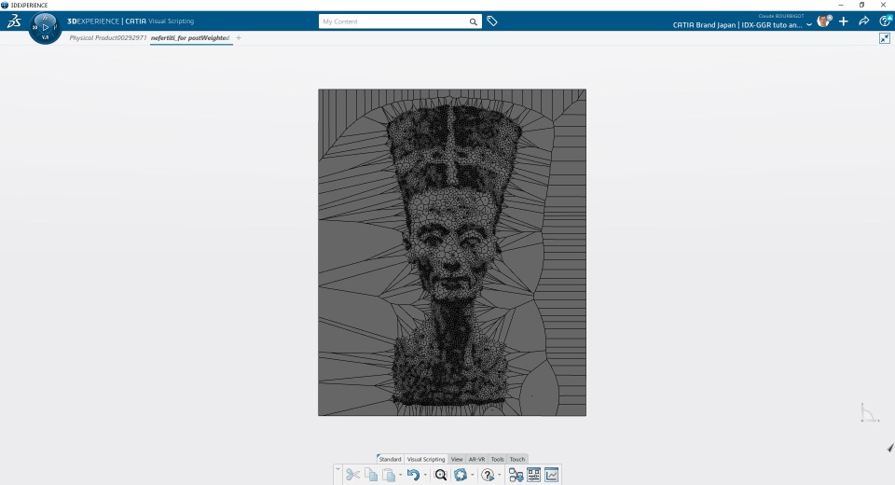Select the nefertiti_for postWeighted tab
The height and width of the screenshot is (485, 895).
coord(190,37)
